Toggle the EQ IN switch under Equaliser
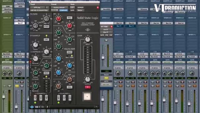 pos(58,98)
